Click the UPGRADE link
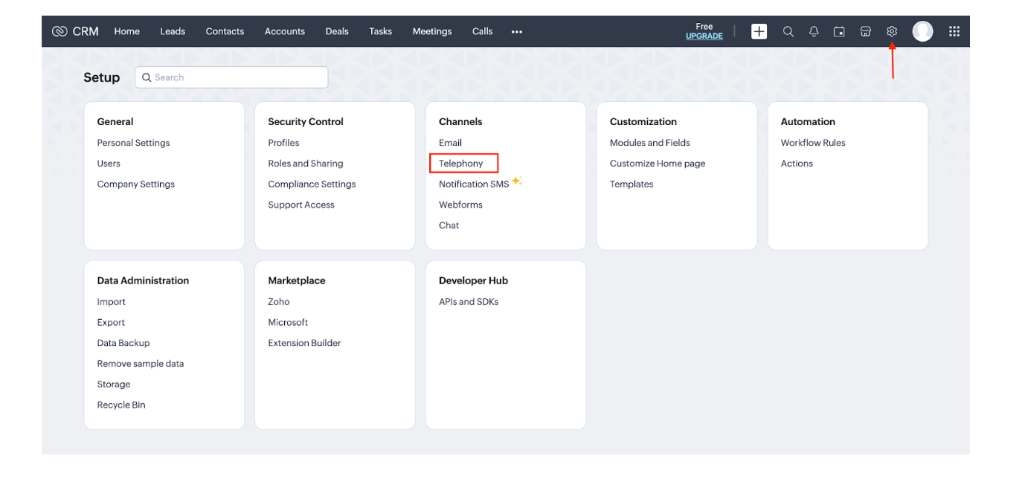1019x485 pixels. (x=704, y=36)
